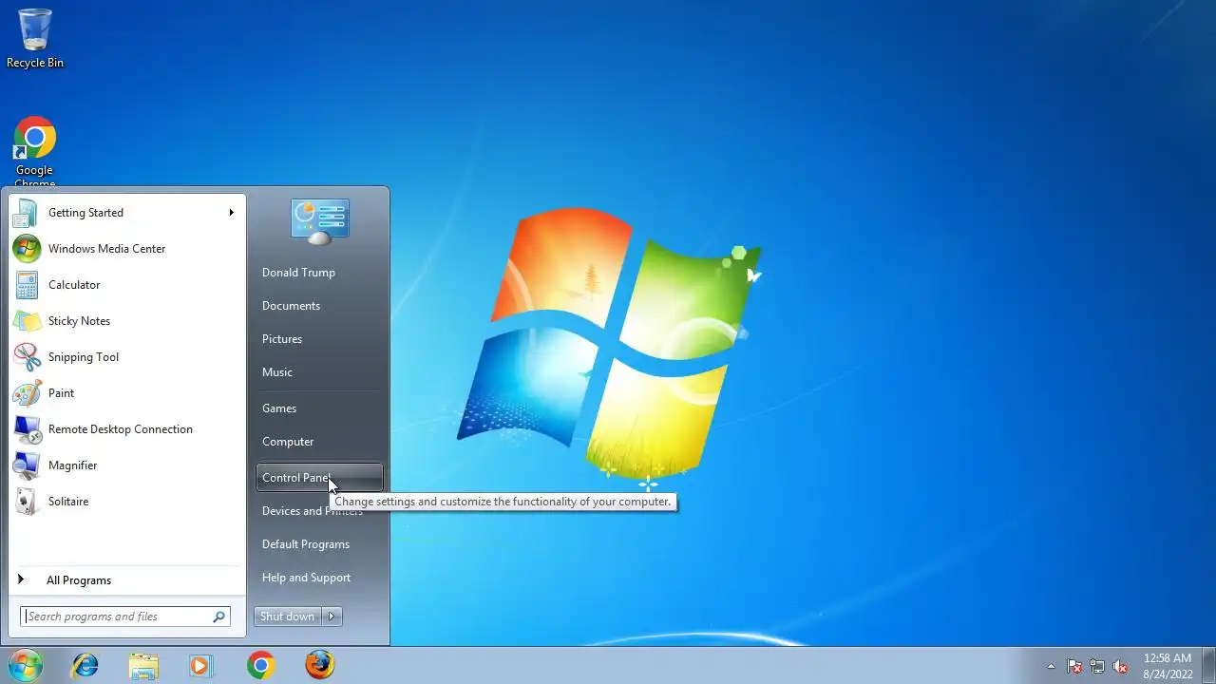Select the Sticky Notes text label
Screen dimensions: 1216x684
79,321
